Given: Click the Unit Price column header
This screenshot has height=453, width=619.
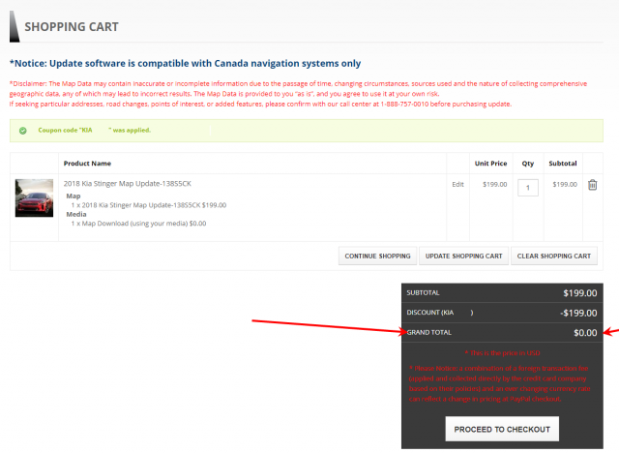Looking at the screenshot, I should point(490,163).
